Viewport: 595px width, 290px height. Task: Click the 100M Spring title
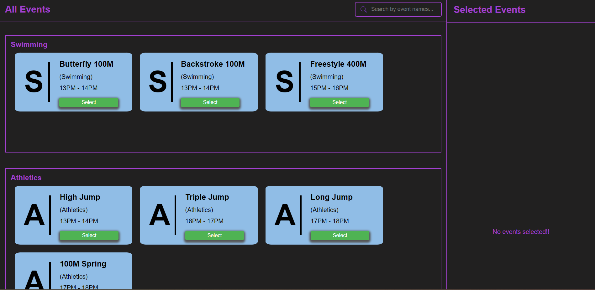(83, 264)
